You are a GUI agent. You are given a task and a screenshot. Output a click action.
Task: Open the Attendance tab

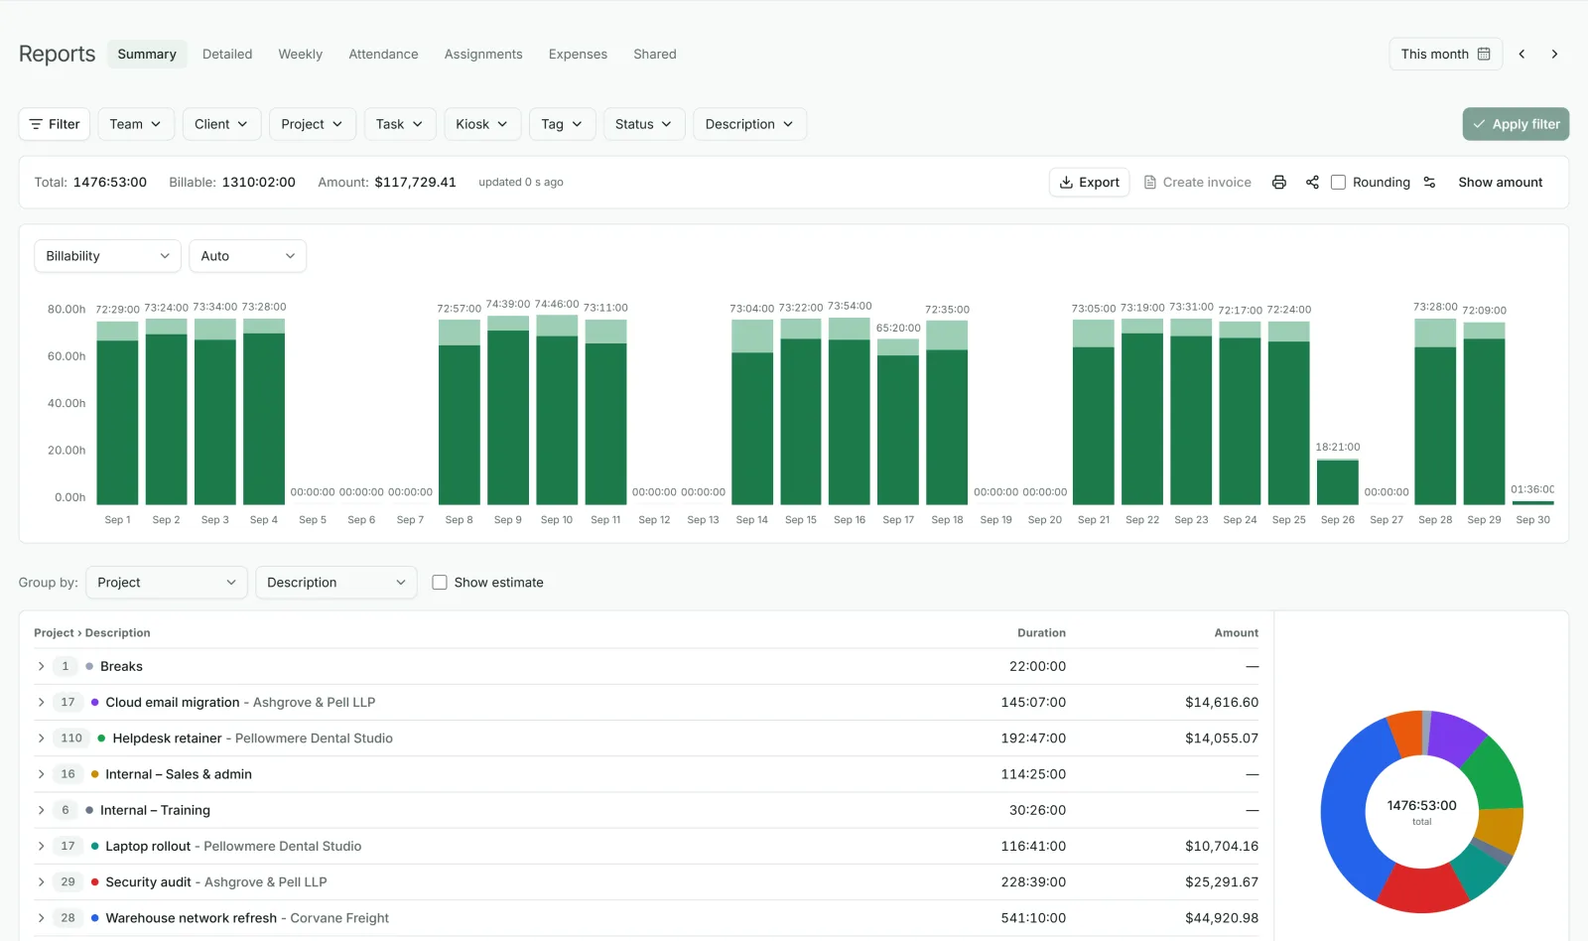point(383,55)
